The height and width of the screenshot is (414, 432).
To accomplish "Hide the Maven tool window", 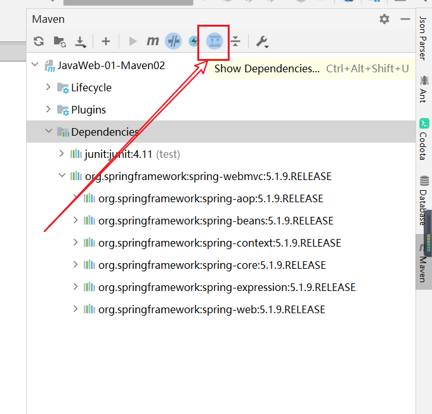I will (405, 20).
